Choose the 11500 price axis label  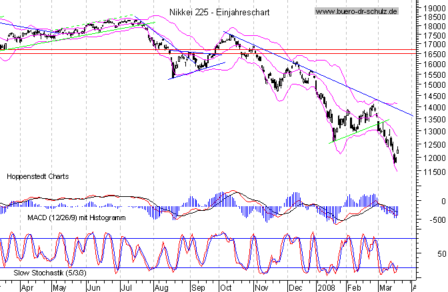(x=434, y=172)
